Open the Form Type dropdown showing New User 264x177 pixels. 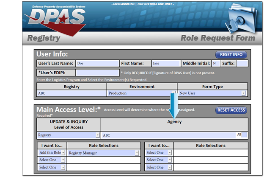(x=212, y=93)
